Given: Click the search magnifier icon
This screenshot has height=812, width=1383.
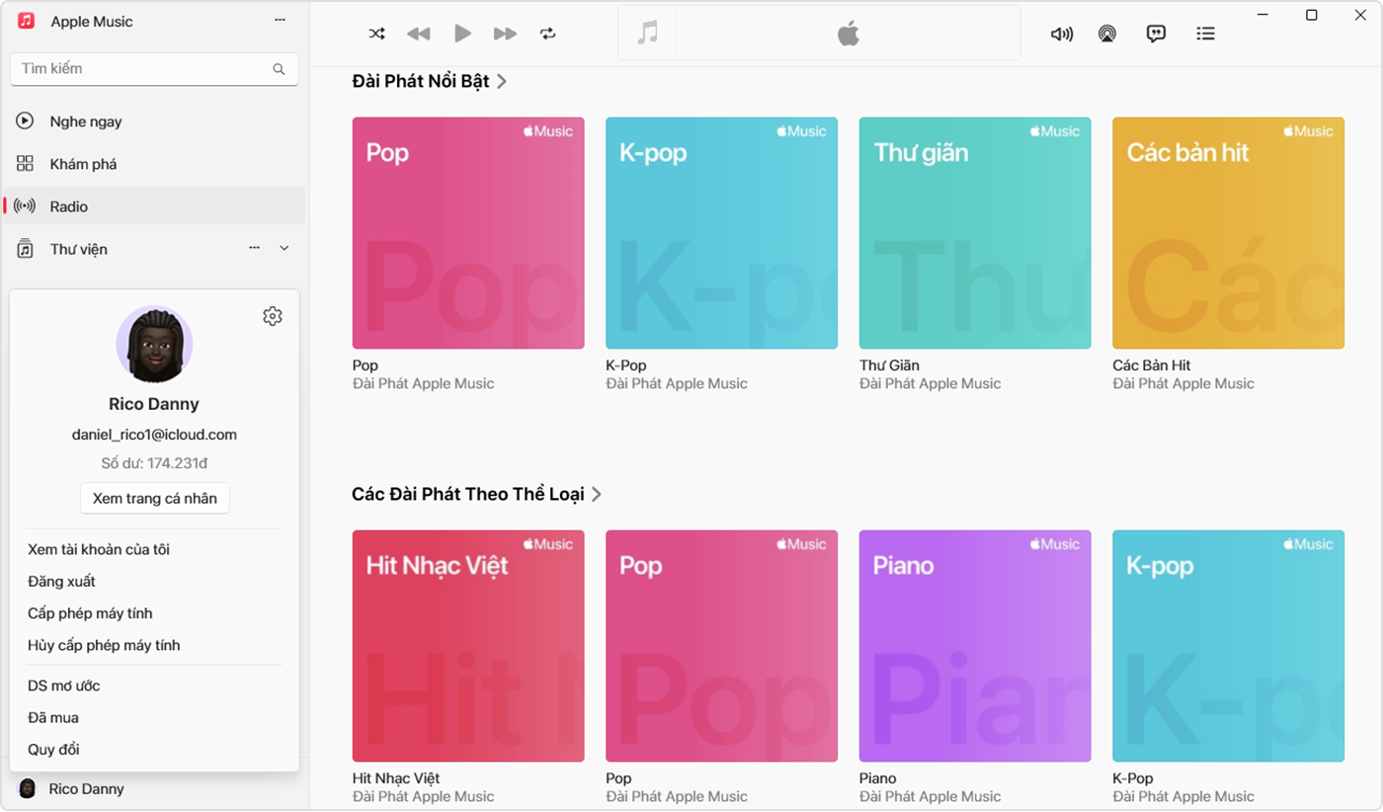Looking at the screenshot, I should tap(279, 69).
